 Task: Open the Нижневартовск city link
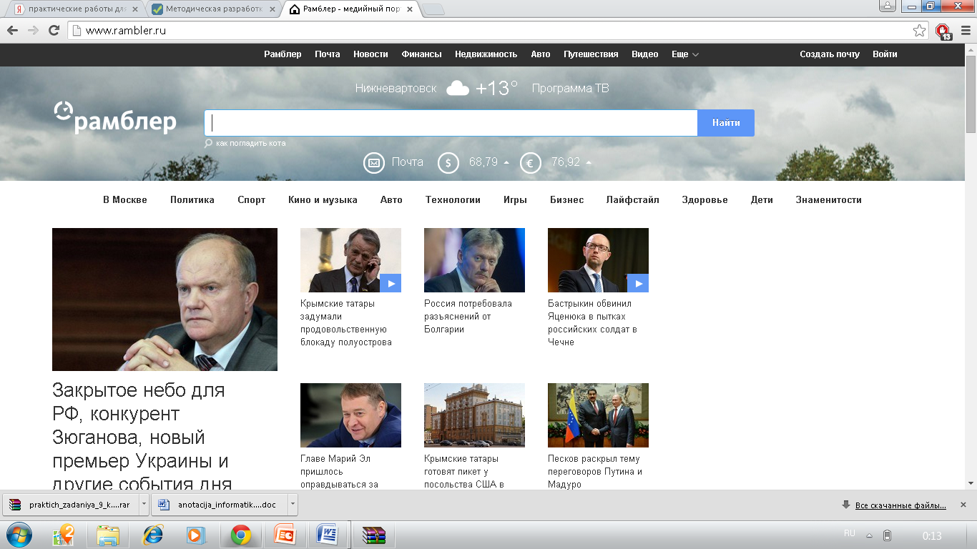(396, 89)
